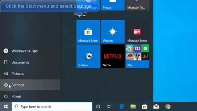This screenshot has width=197, height=111.
Task: Open the Microsoft Store tile
Action: coord(88,31)
